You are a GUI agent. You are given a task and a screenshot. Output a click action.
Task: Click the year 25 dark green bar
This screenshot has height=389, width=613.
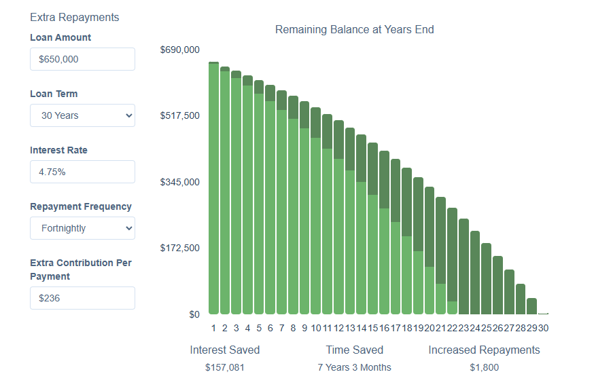coord(487,278)
